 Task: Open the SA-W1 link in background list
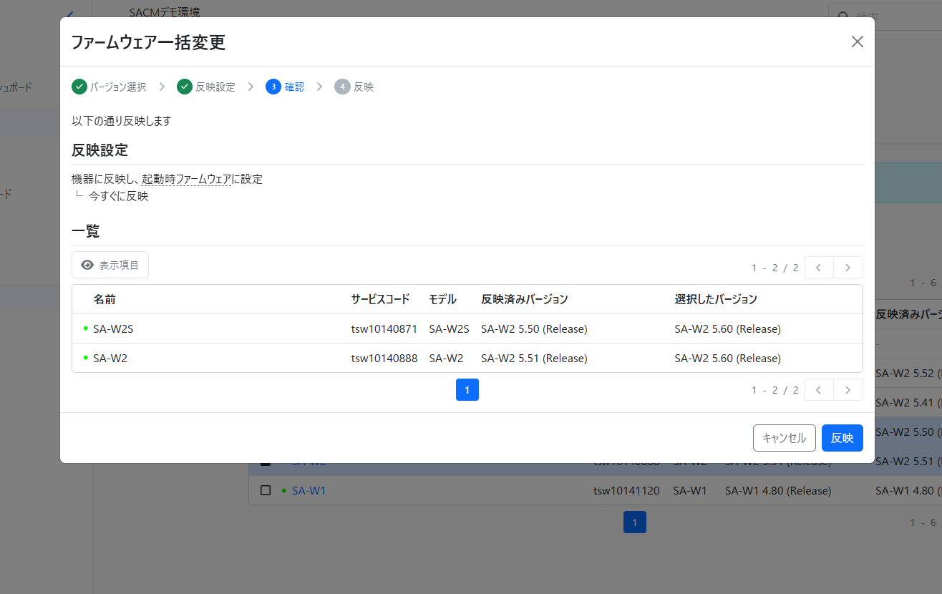309,490
